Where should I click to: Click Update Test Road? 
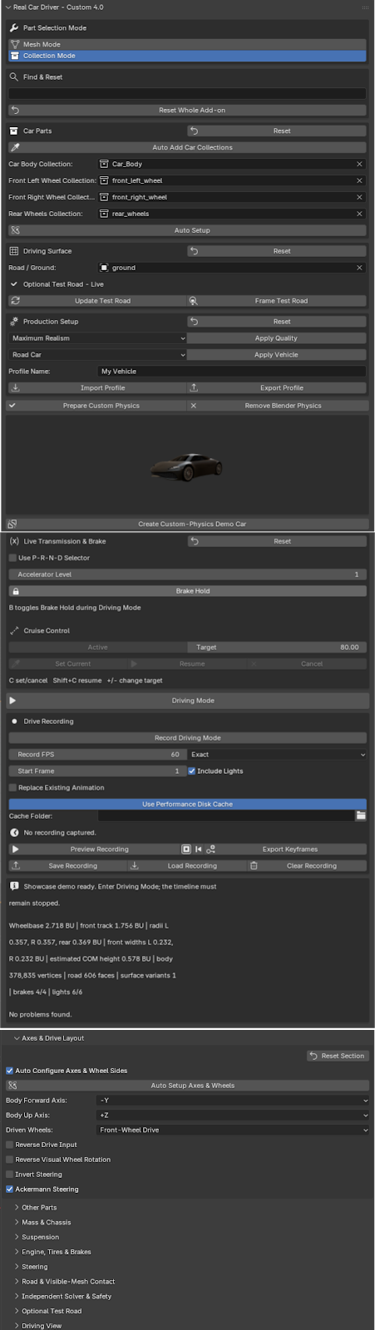coord(97,301)
